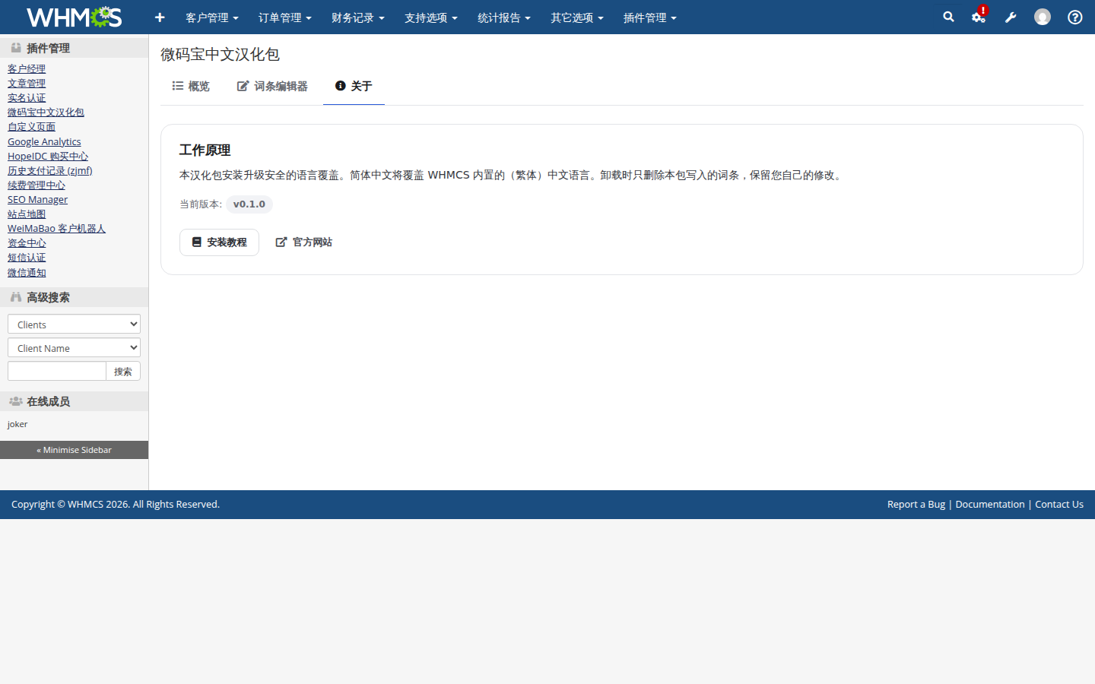Open the 微信通知 sidebar link
Screen dimensions: 1095x684
27,272
